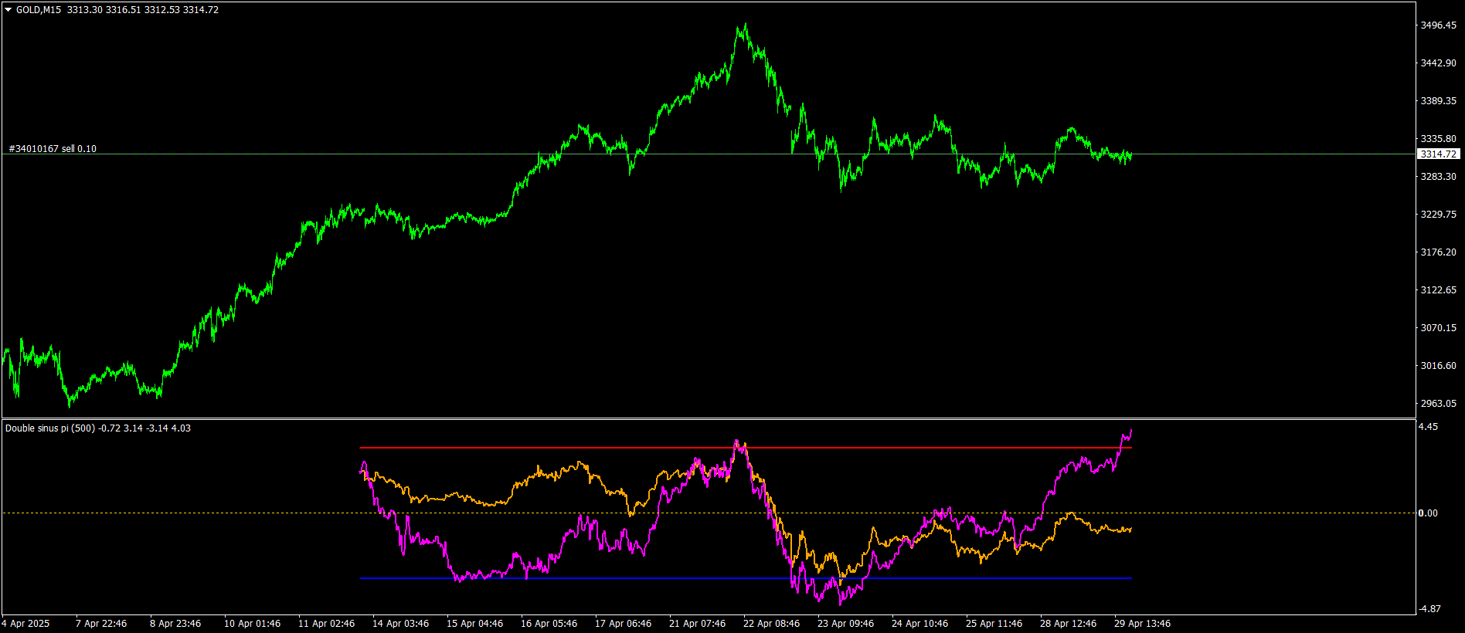Click the 4 Apr 2025 date label
Screen dimensions: 1465x633
pos(25,624)
